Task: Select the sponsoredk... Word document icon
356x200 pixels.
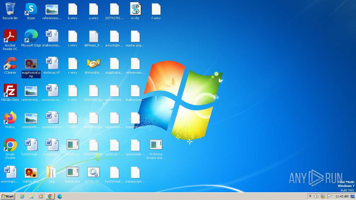Action: [x=52, y=120]
